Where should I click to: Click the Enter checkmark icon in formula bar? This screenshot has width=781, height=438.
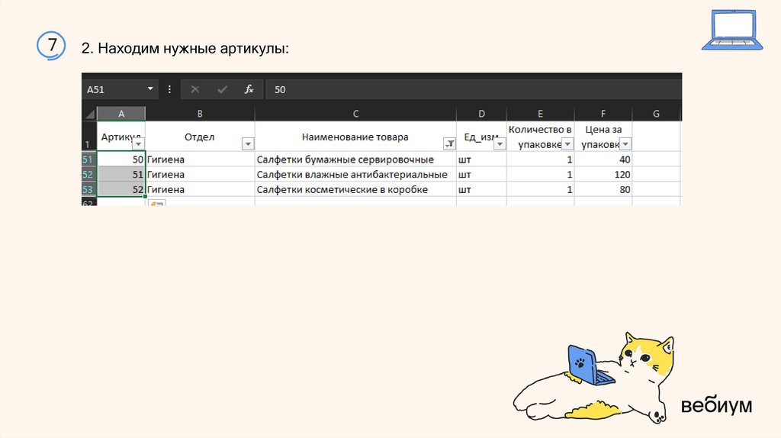[x=222, y=89]
